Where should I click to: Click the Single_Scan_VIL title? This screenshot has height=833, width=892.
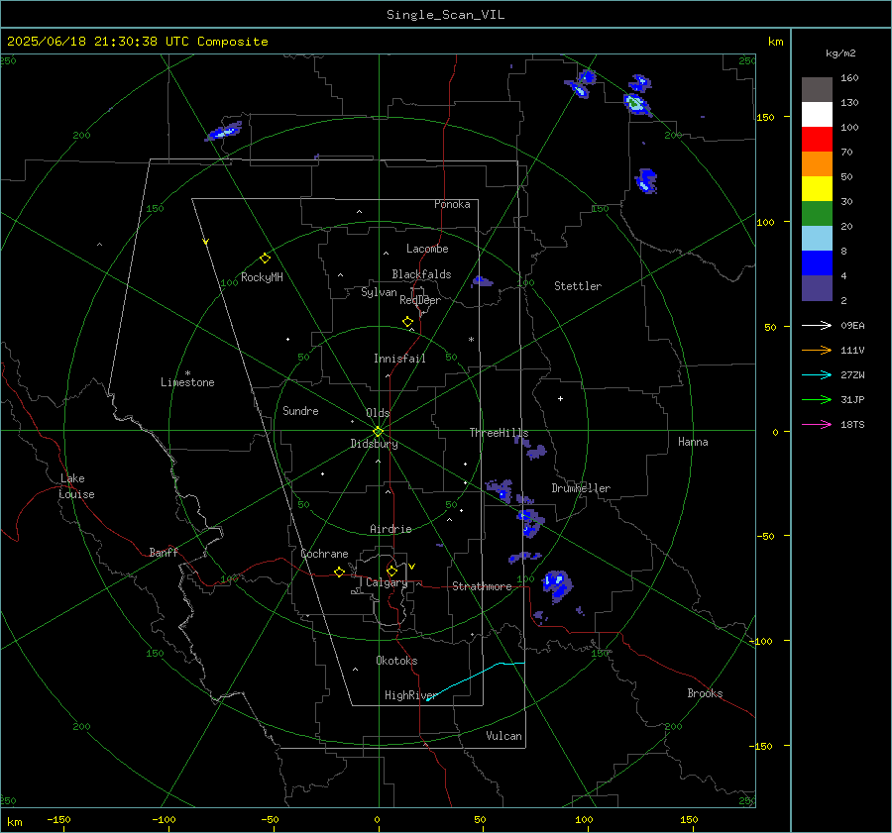click(x=445, y=15)
